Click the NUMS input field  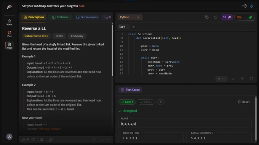[x=185, y=124]
